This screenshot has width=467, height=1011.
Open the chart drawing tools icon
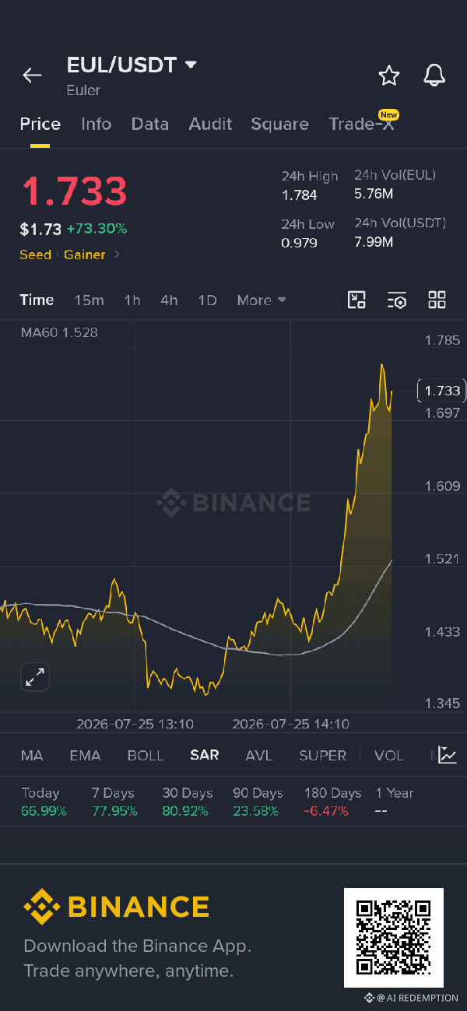click(356, 300)
